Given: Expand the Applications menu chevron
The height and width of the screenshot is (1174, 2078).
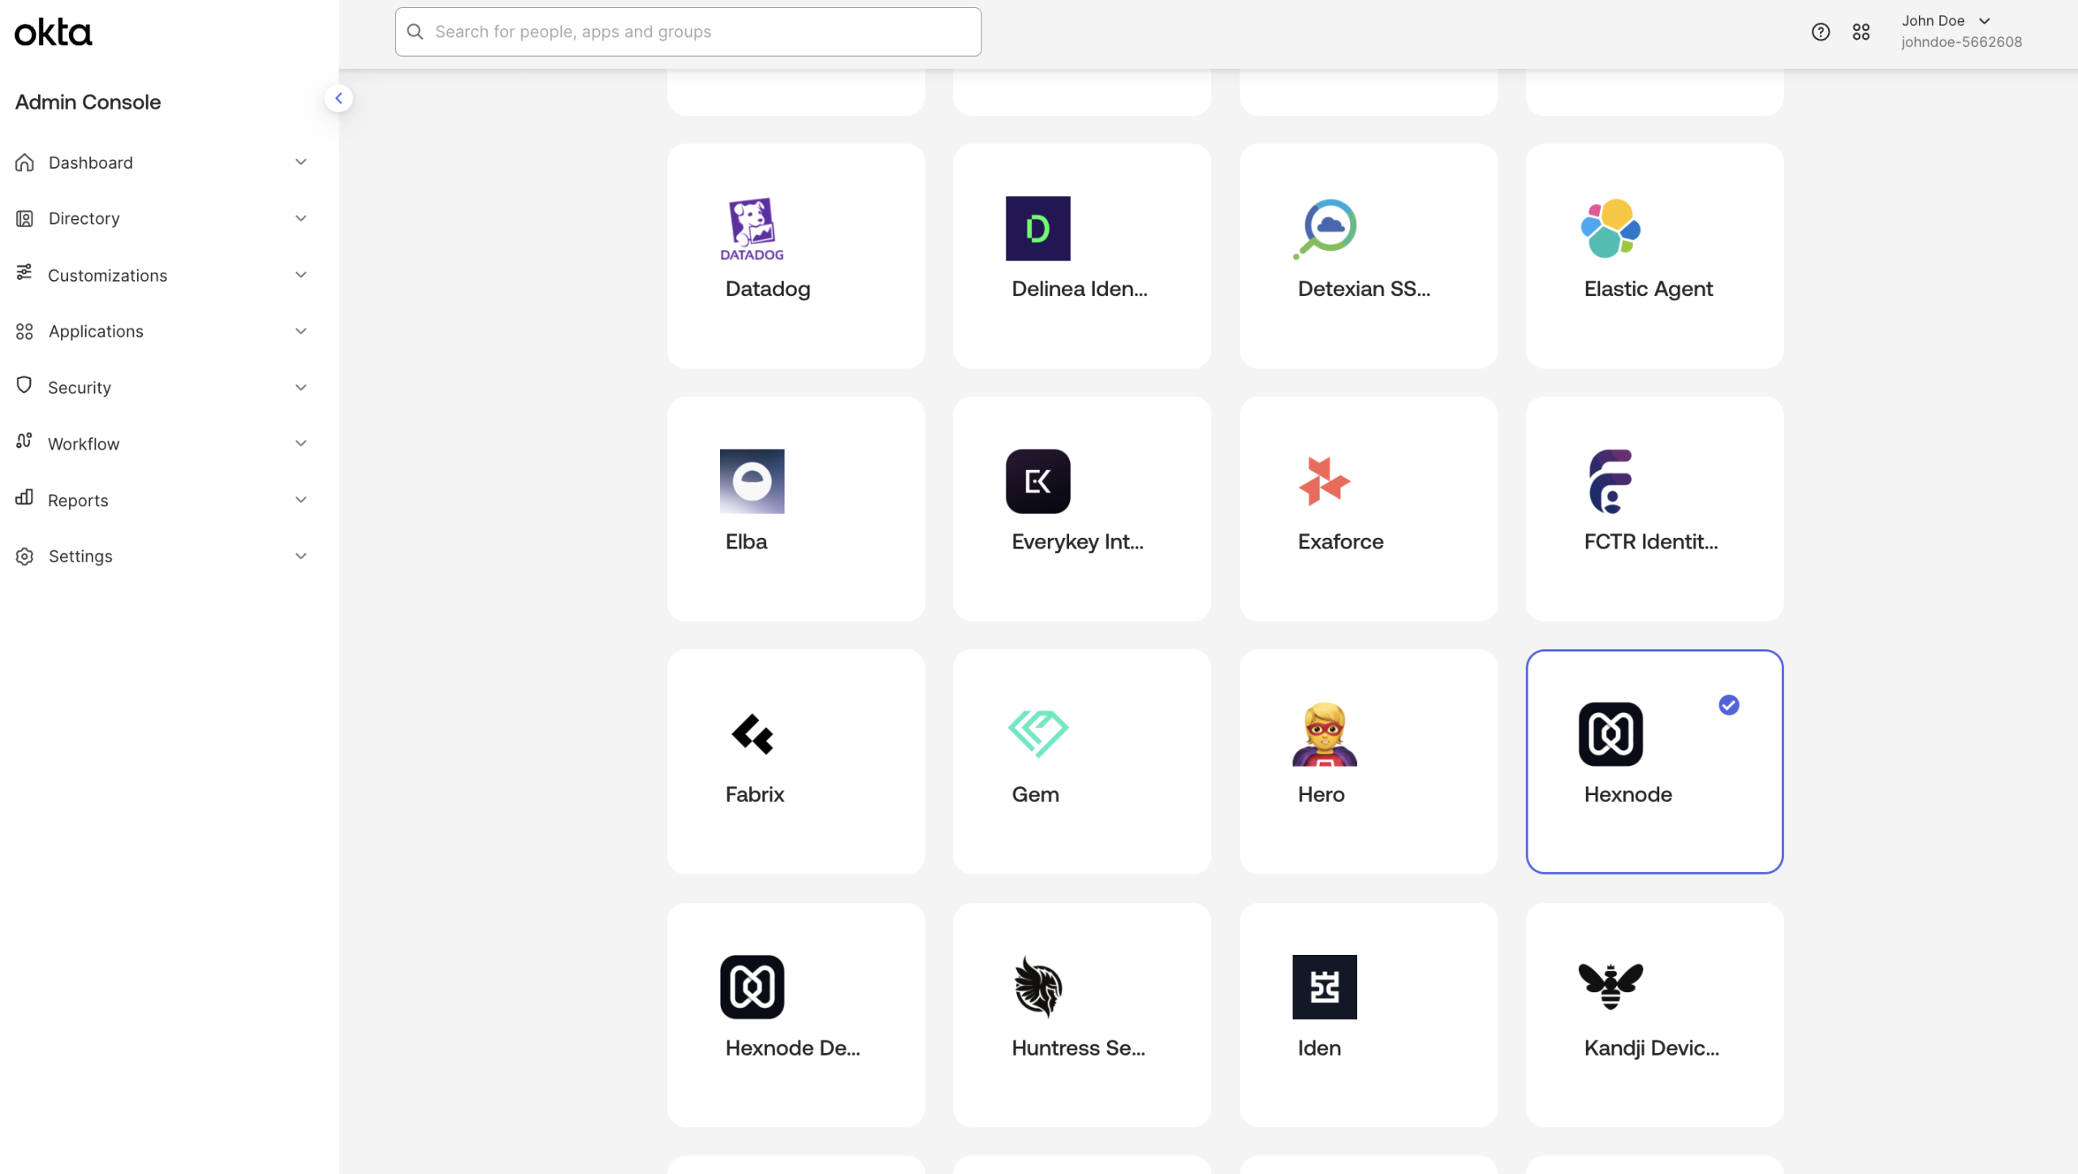Looking at the screenshot, I should click(x=301, y=330).
